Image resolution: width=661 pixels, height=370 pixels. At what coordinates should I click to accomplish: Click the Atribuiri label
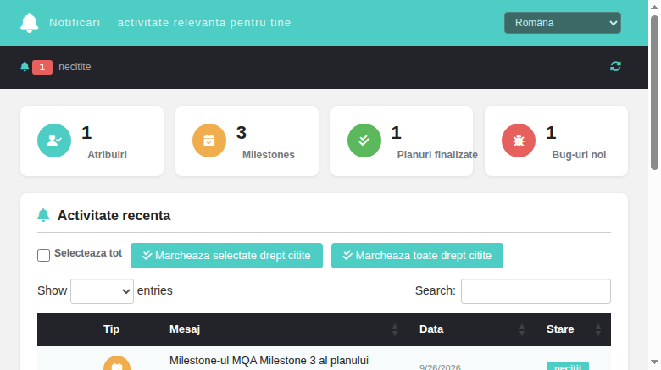107,155
